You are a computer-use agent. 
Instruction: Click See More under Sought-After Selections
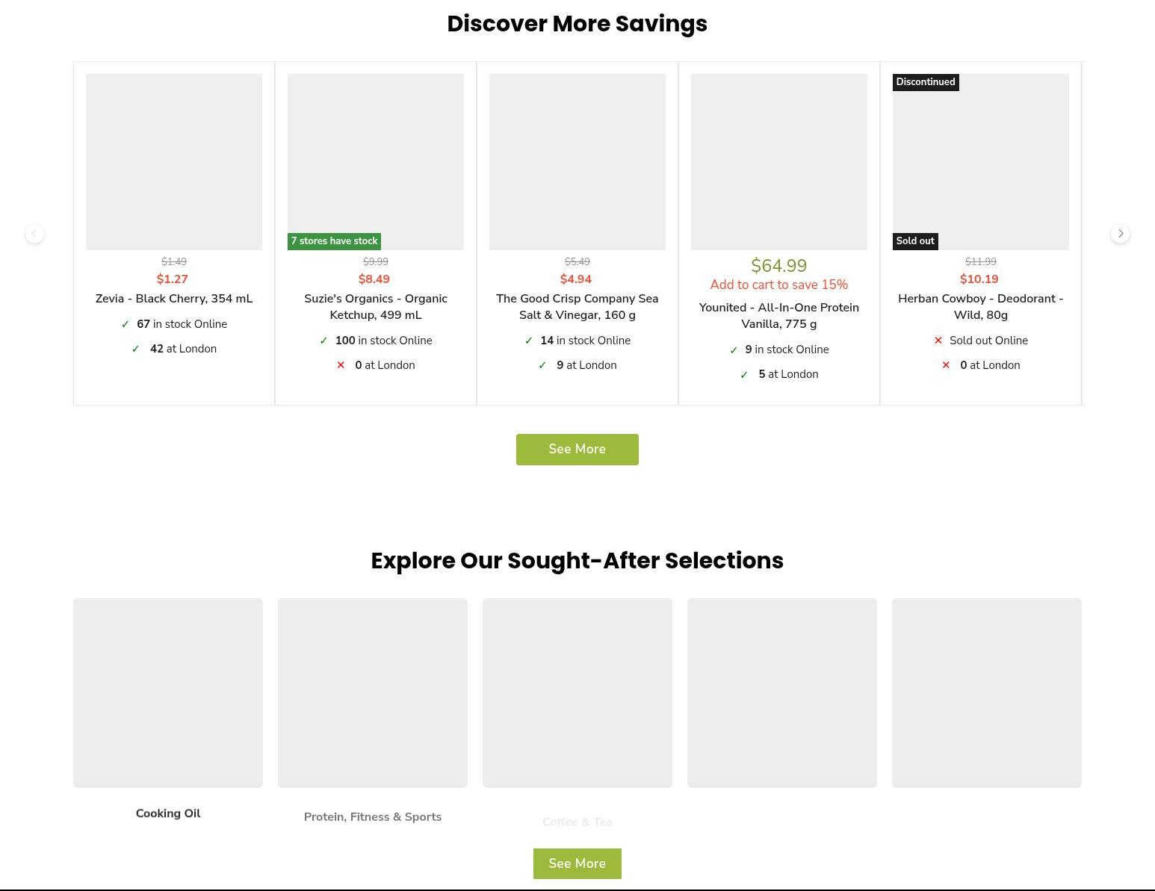(x=577, y=863)
